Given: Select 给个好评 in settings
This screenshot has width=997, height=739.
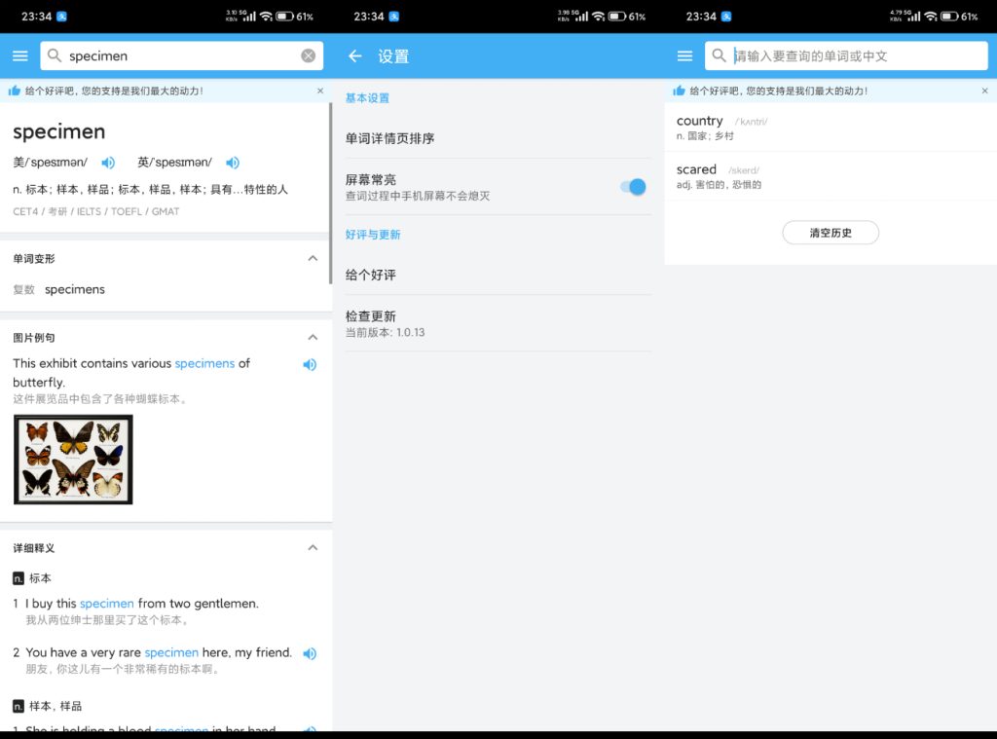Looking at the screenshot, I should coord(498,275).
